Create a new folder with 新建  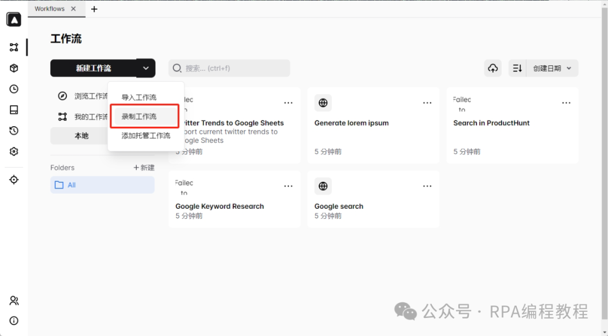(x=144, y=168)
